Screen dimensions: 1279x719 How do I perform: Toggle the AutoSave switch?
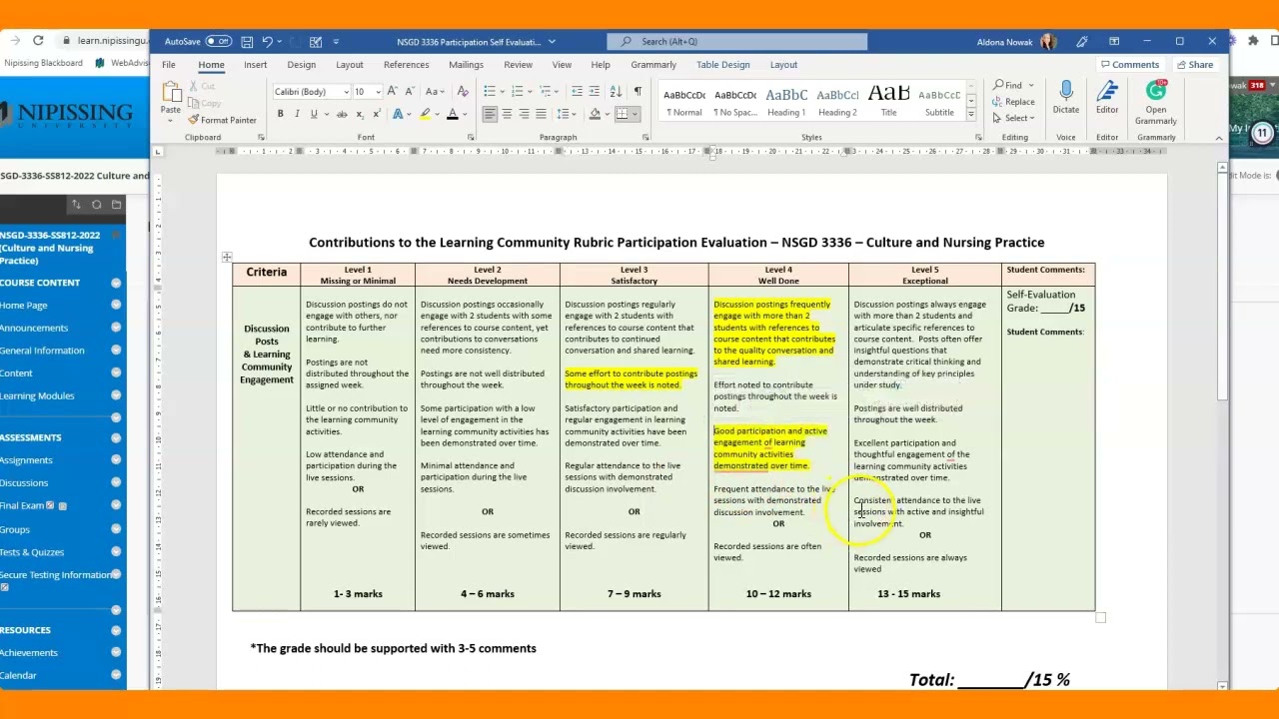[218, 42]
